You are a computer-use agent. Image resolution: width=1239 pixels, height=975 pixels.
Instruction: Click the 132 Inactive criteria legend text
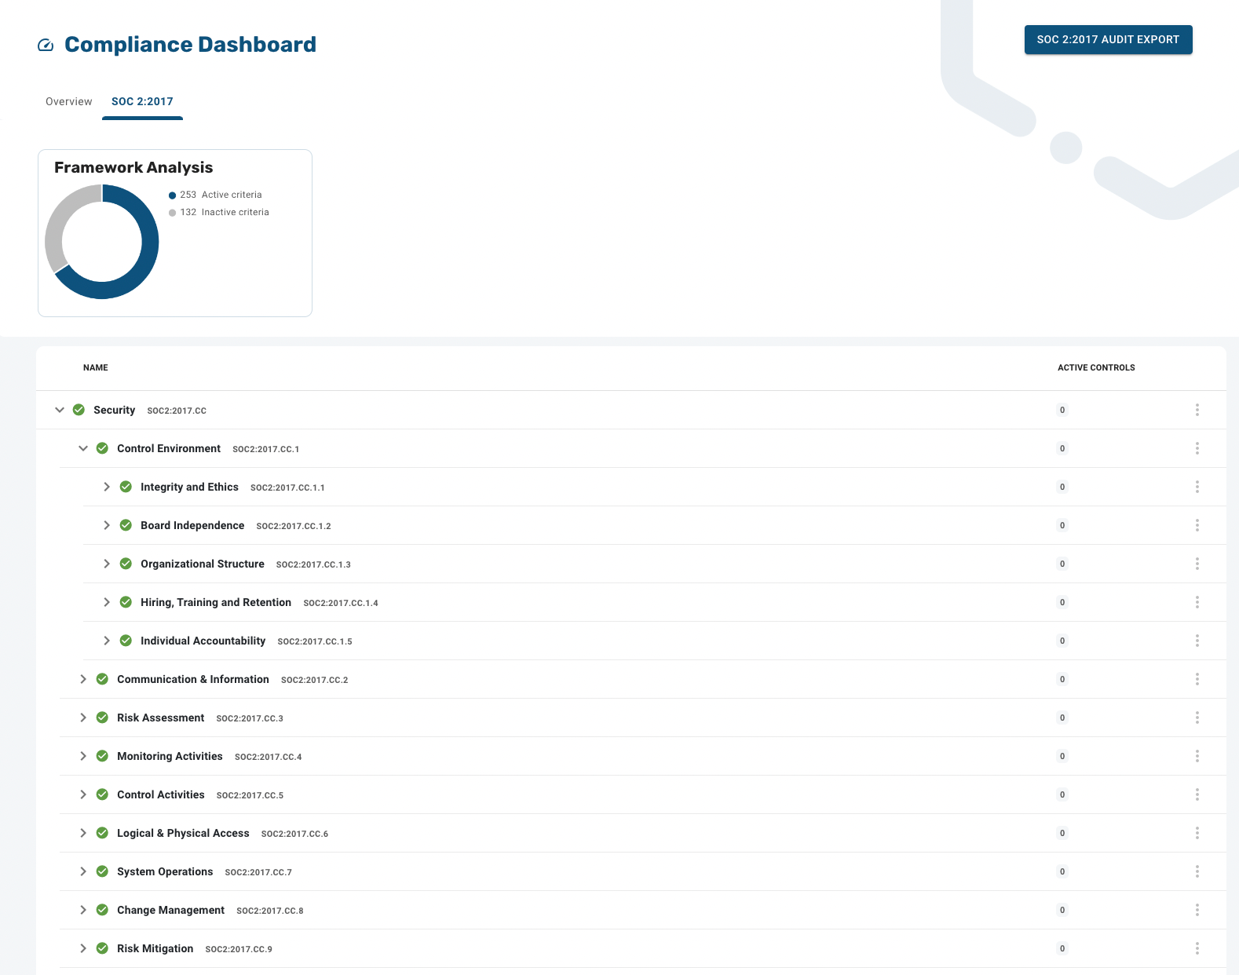point(225,212)
